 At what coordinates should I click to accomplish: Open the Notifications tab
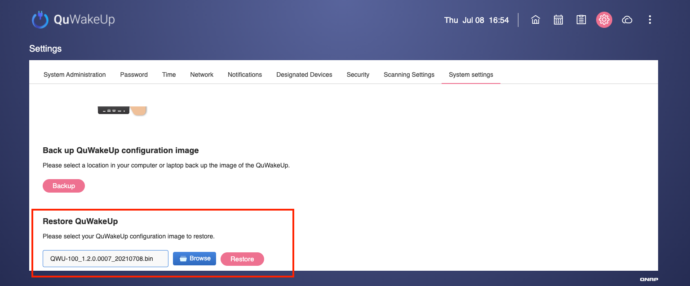click(245, 75)
